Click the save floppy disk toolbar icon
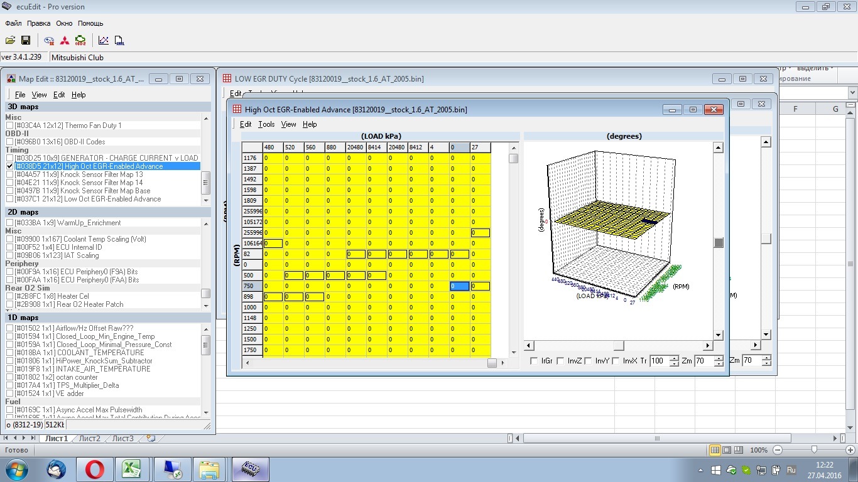The width and height of the screenshot is (858, 482). tap(26, 41)
